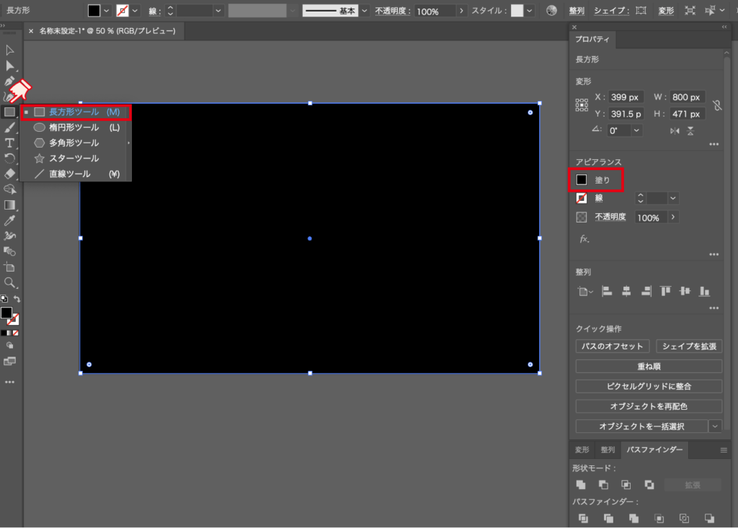Choose 多角形ツール from flyout menu
The width and height of the screenshot is (738, 528).
tap(76, 143)
